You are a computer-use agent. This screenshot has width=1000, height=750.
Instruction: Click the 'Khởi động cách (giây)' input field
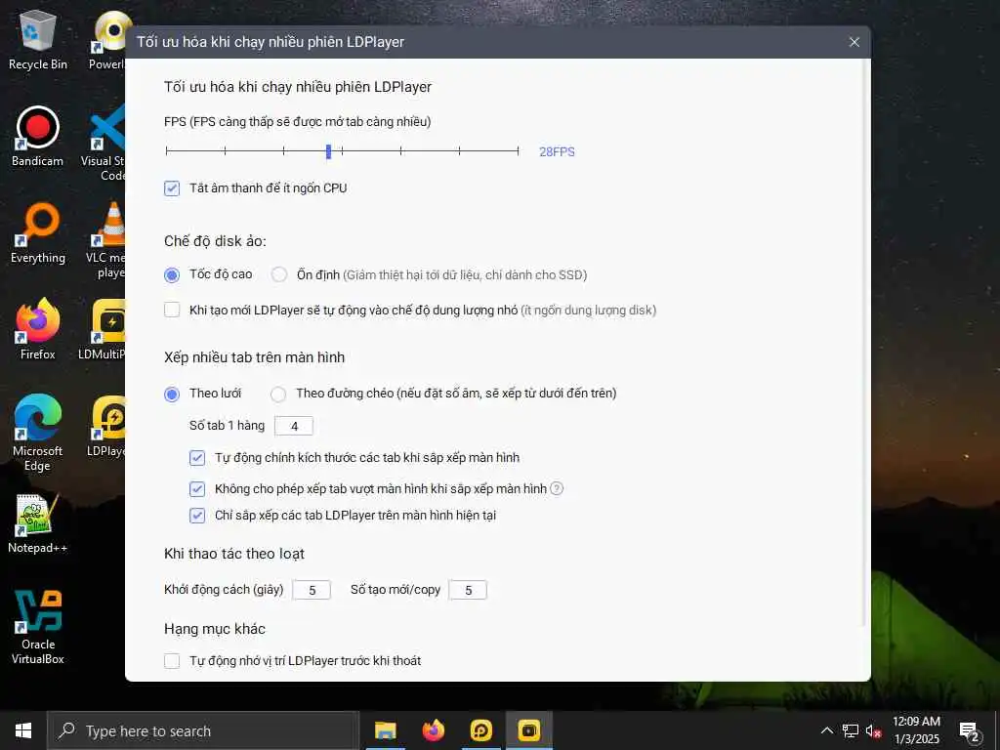click(312, 590)
